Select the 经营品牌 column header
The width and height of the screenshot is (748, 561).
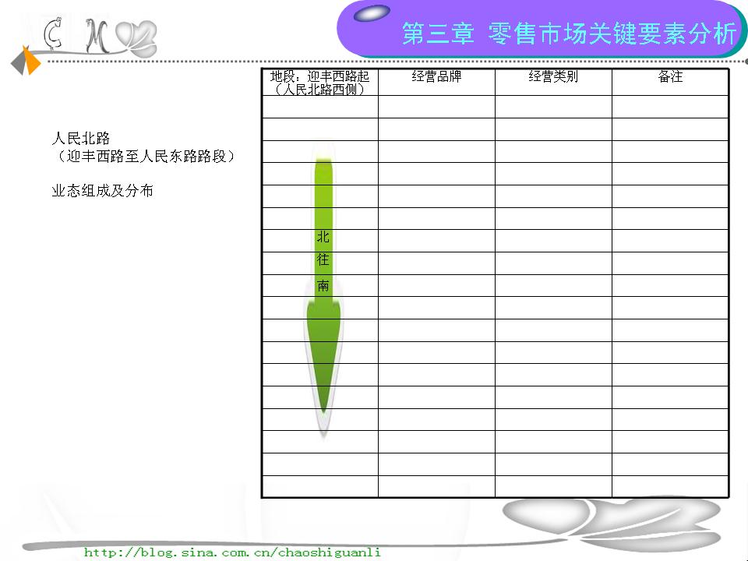pos(436,77)
